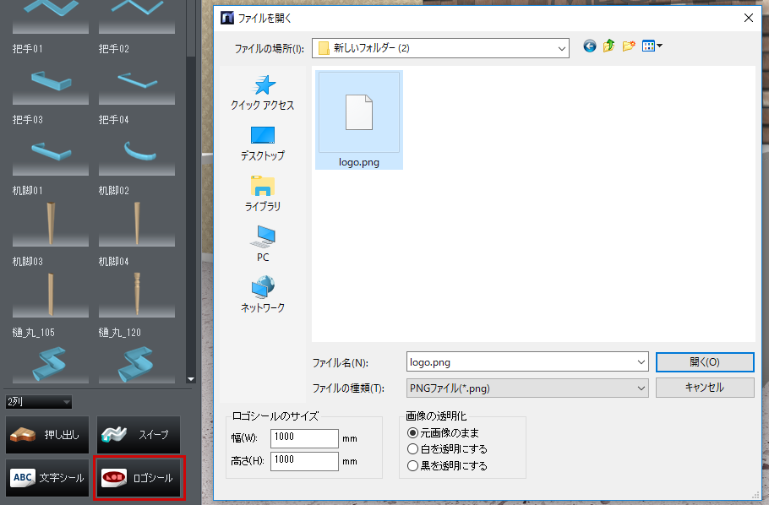Open Quick Access location
The image size is (769, 505).
263,93
